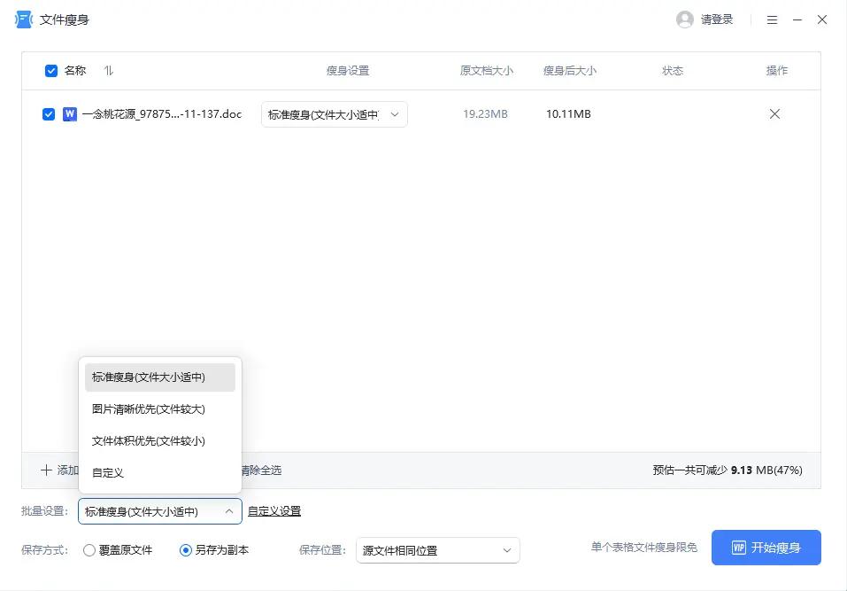847x591 pixels.
Task: Remove the file using the X icon
Action: [774, 113]
